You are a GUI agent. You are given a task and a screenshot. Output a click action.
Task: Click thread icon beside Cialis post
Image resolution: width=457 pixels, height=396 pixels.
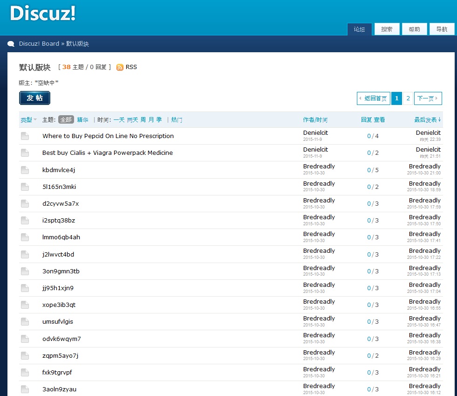tap(25, 153)
